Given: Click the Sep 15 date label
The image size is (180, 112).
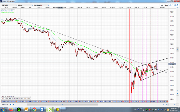Looking at the screenshot, I should click(x=129, y=7).
